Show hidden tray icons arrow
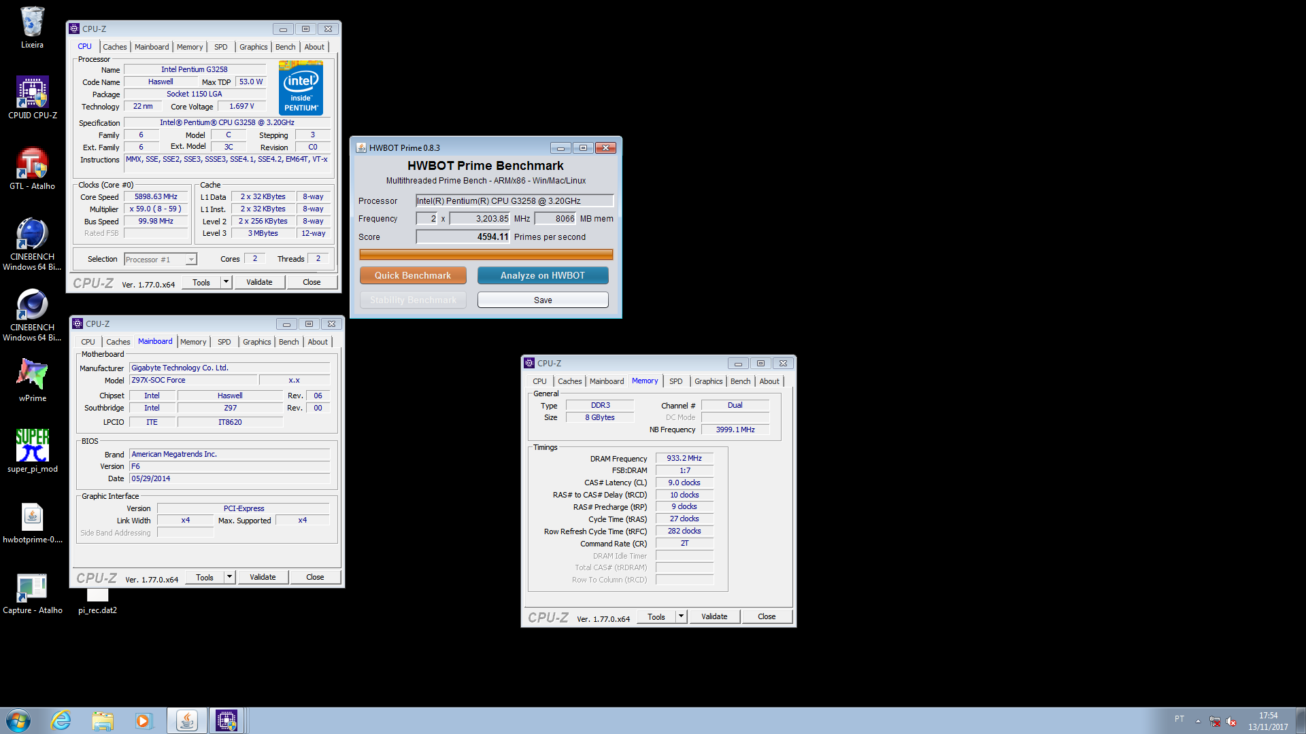1306x734 pixels. 1198,721
